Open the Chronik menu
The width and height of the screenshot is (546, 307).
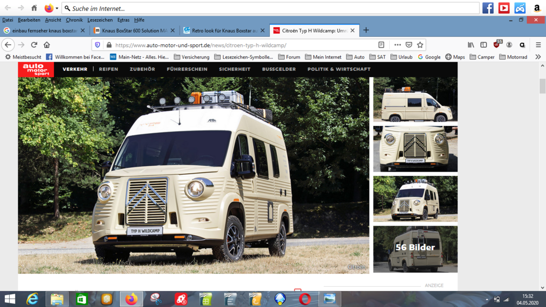pos(74,20)
